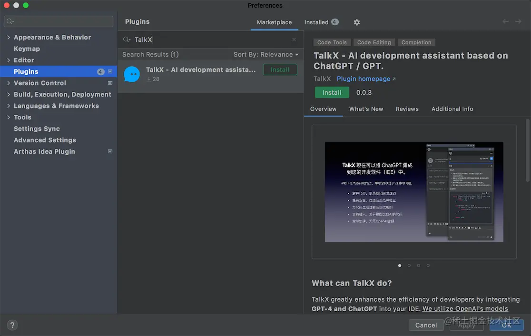531x336 pixels.
Task: Click the project-level icon beside Version Control
Action: point(110,83)
